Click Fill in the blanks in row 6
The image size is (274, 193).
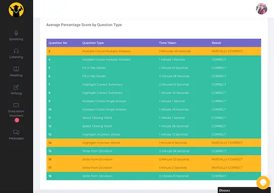click(x=94, y=76)
